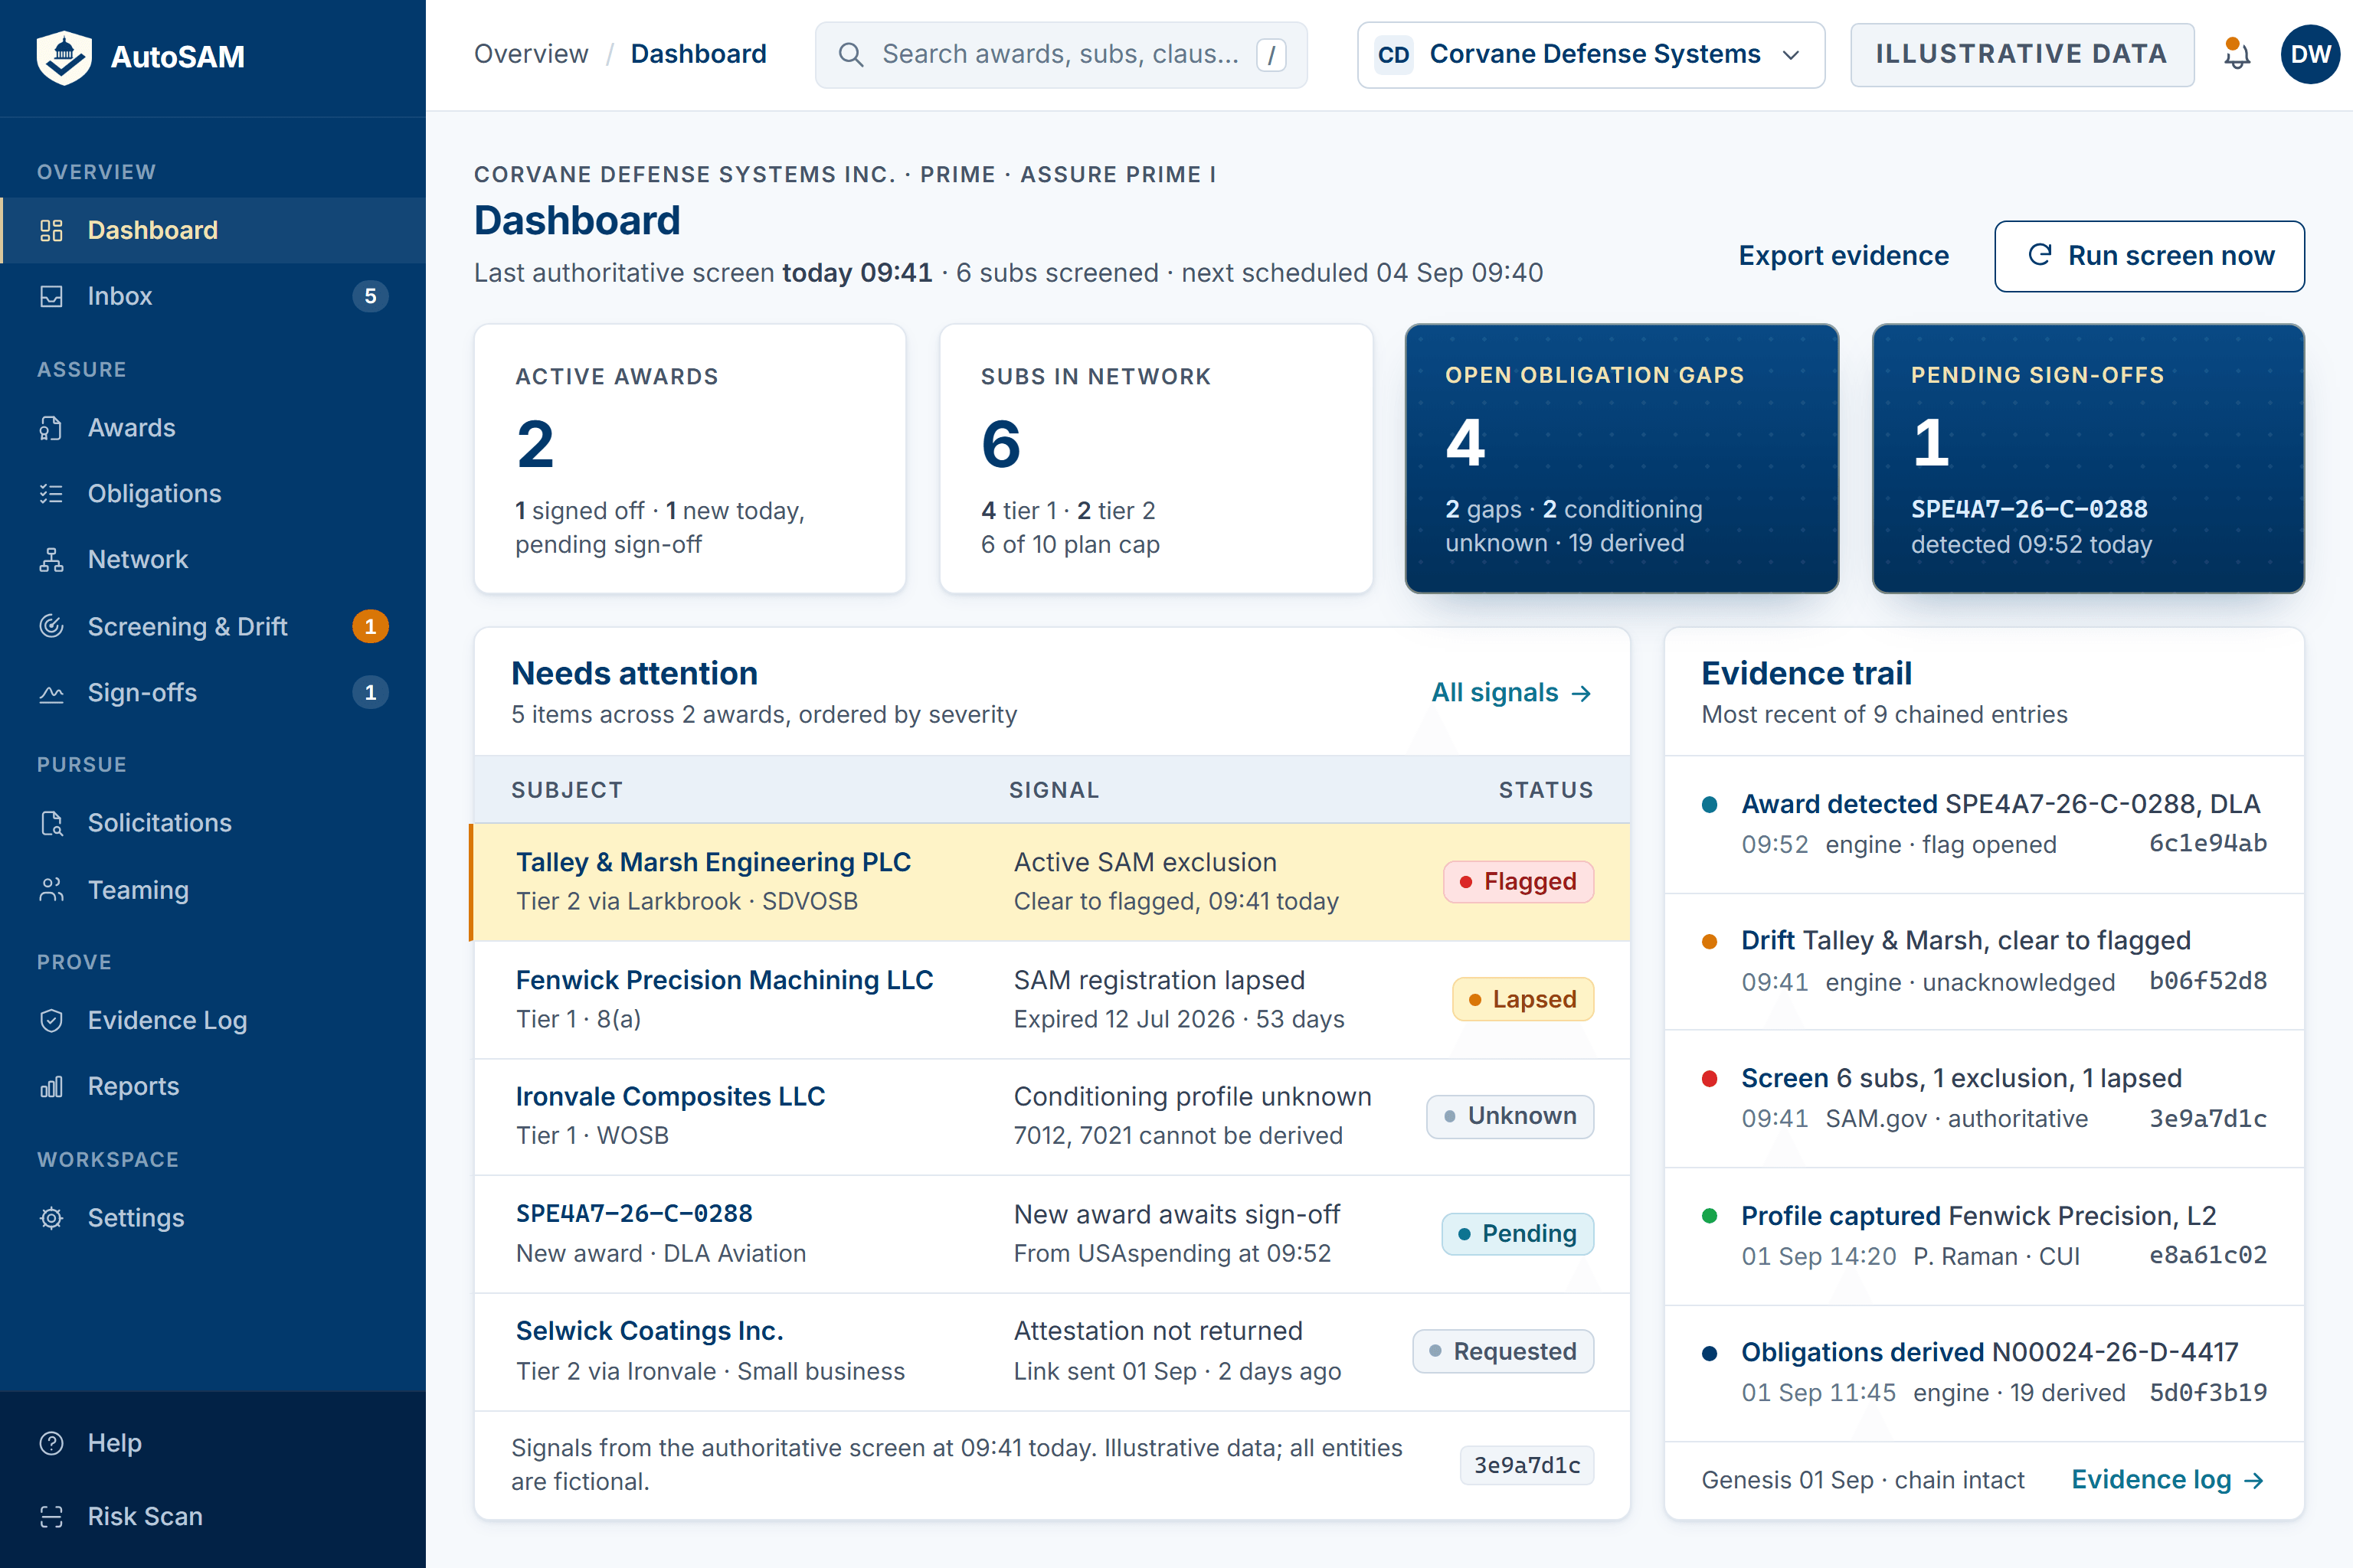Click Export evidence link
This screenshot has height=1568, width=2353.
[x=1843, y=256]
